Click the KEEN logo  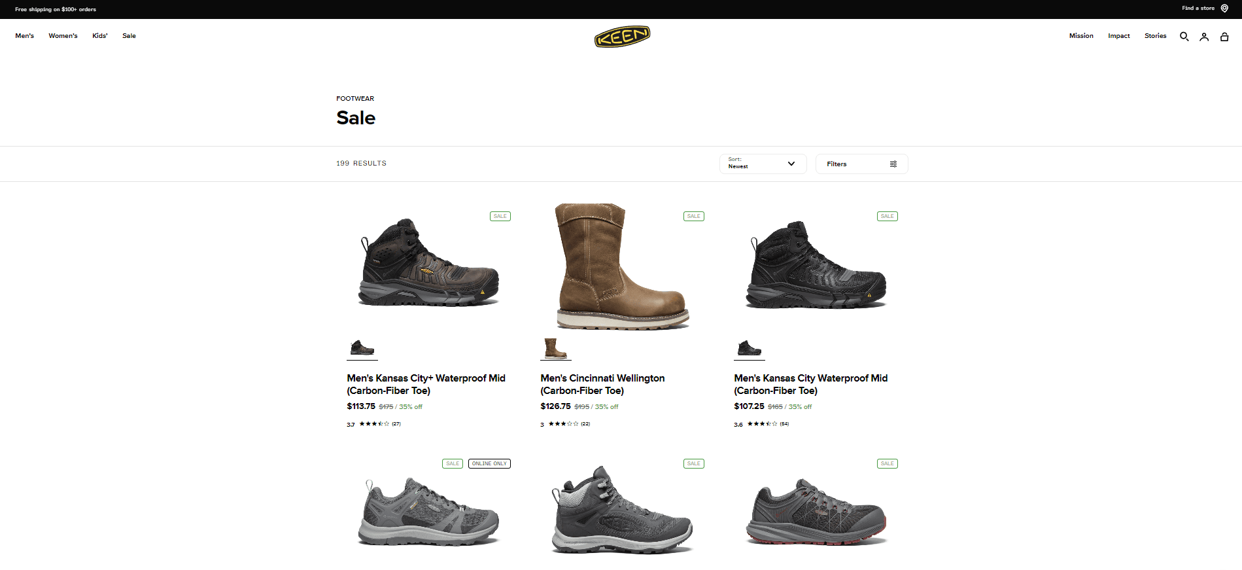(622, 37)
